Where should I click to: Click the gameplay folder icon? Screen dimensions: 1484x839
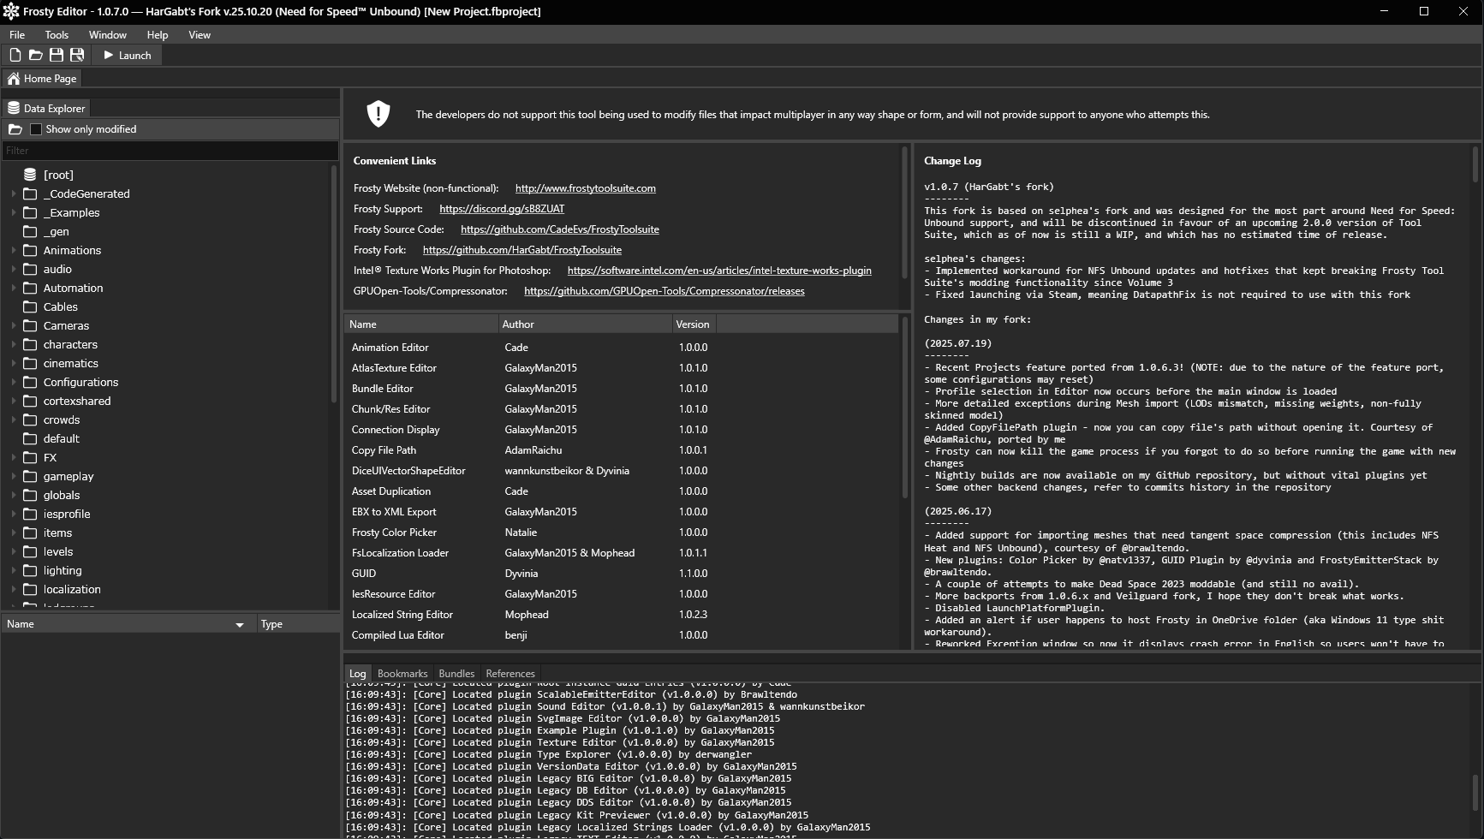coord(30,476)
